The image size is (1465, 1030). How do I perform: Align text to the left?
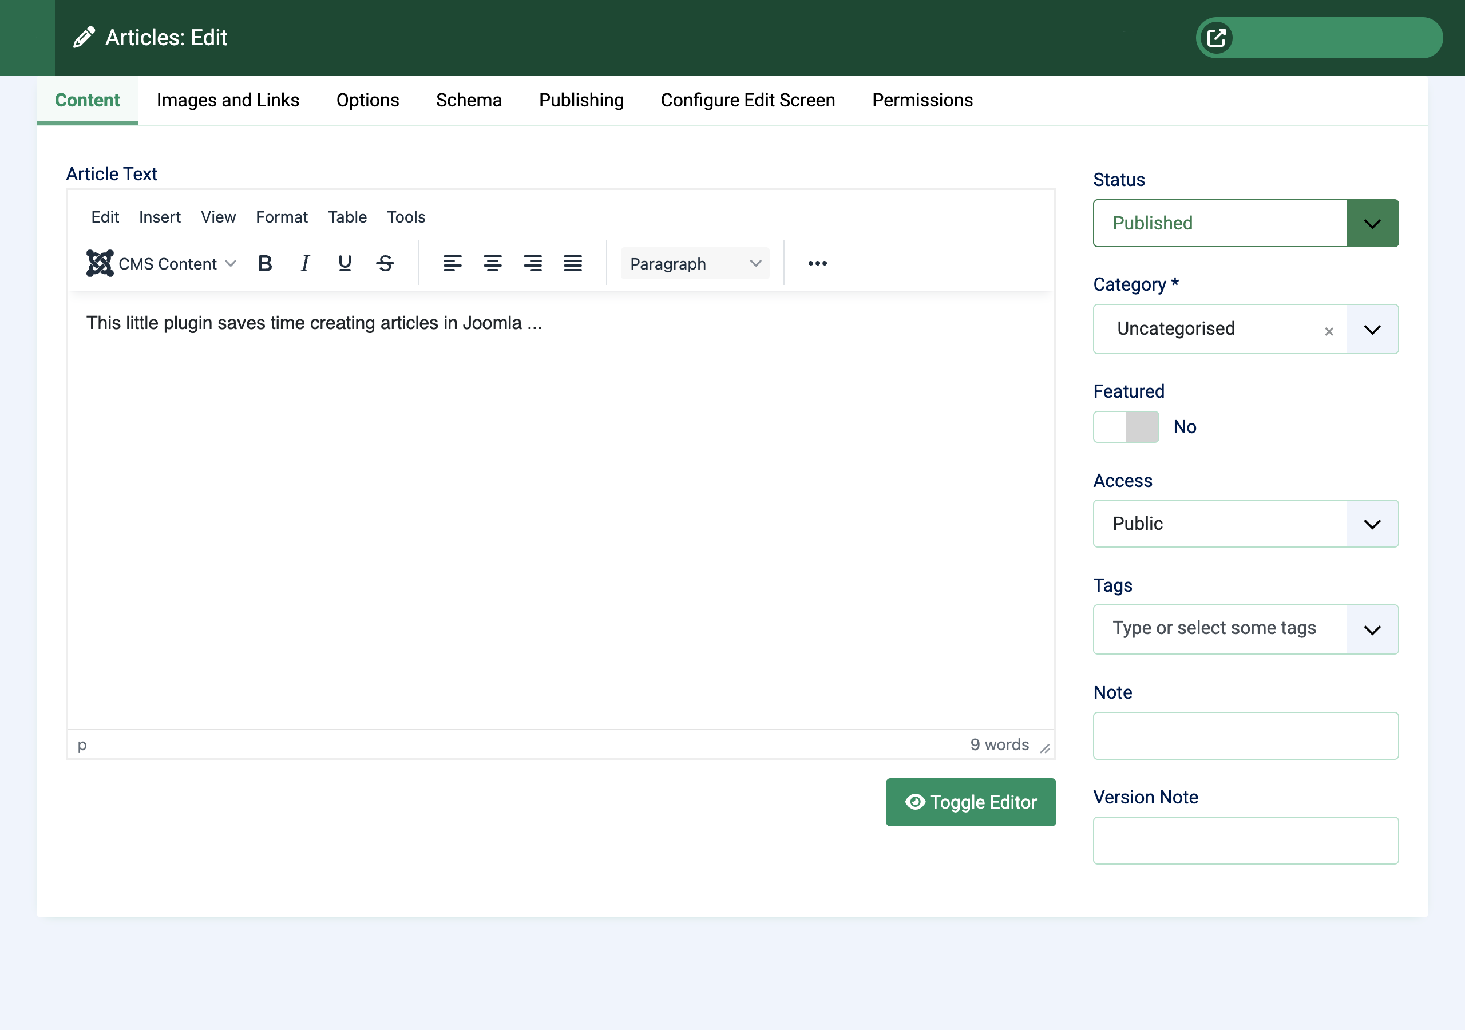452,264
